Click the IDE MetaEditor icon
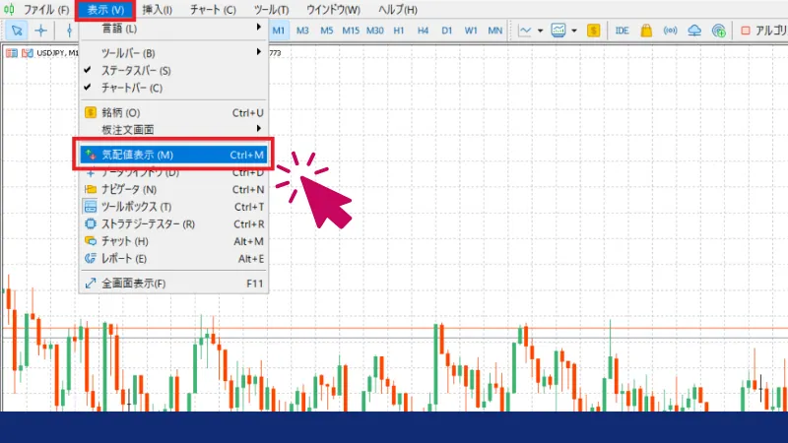Screen dimensions: 788x443 tap(622, 31)
